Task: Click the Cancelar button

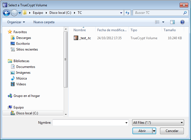Action: 172,131
